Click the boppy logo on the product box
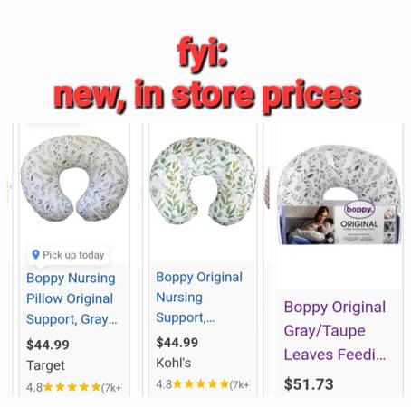The image size is (411, 407). click(359, 210)
